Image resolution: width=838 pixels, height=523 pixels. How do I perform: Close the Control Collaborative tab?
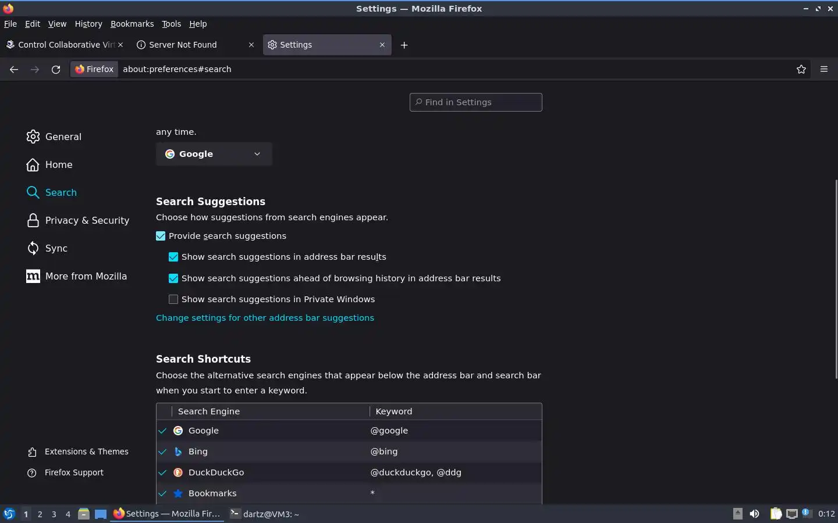pos(120,45)
